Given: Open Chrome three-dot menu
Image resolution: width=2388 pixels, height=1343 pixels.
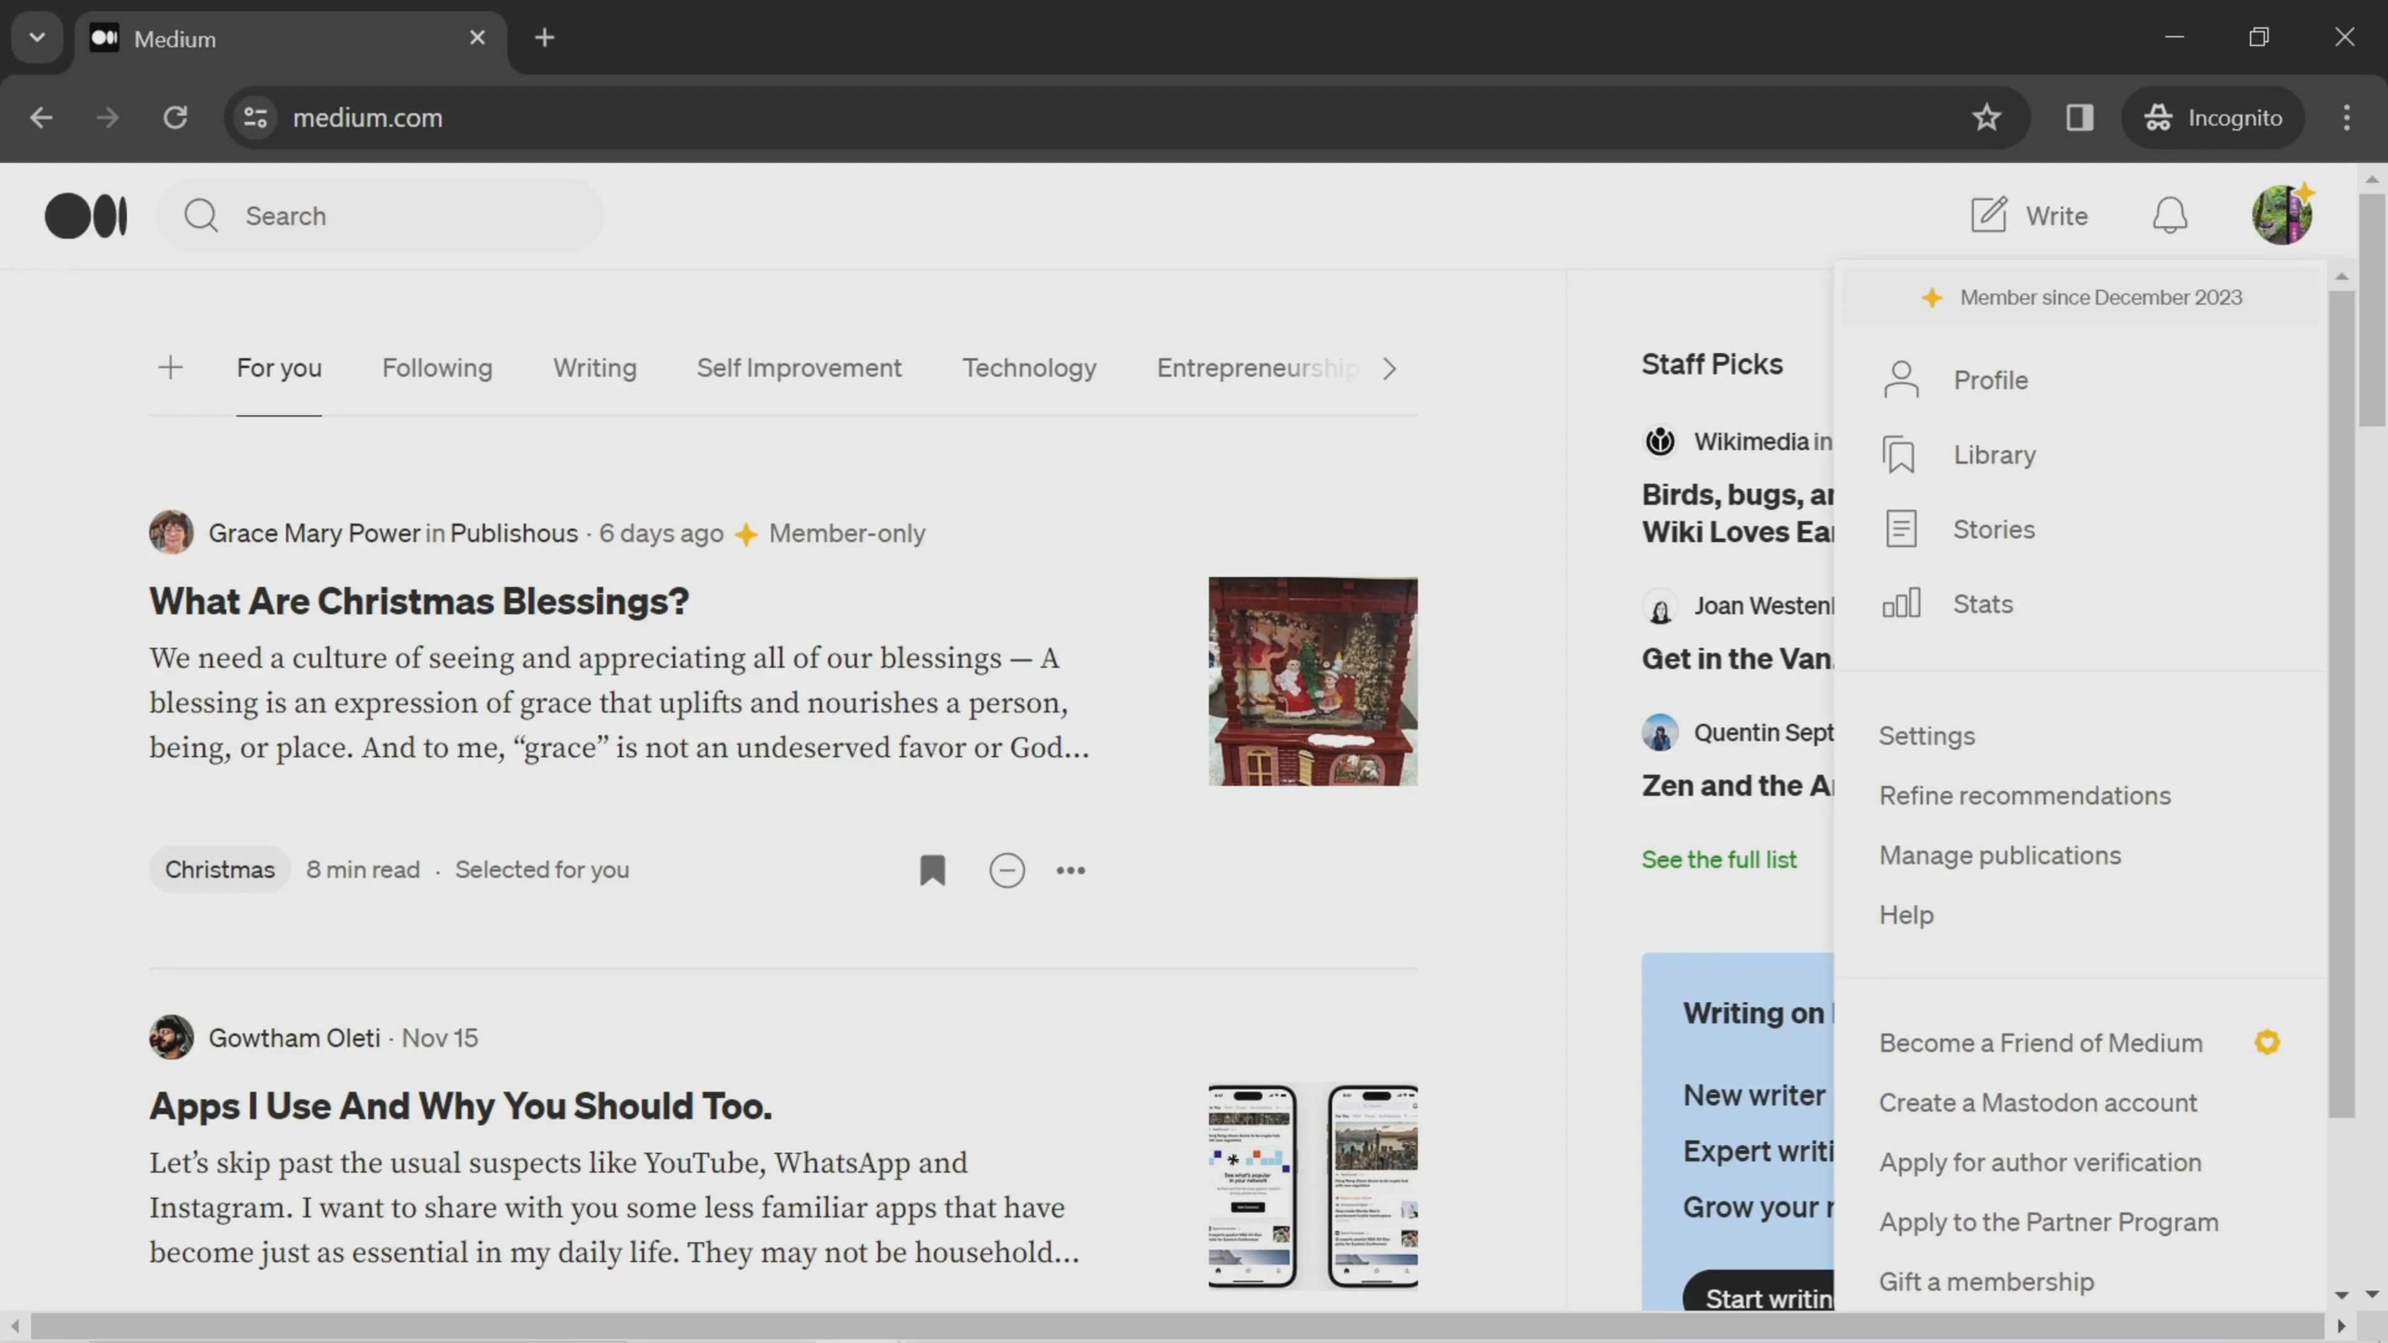Looking at the screenshot, I should [2346, 118].
